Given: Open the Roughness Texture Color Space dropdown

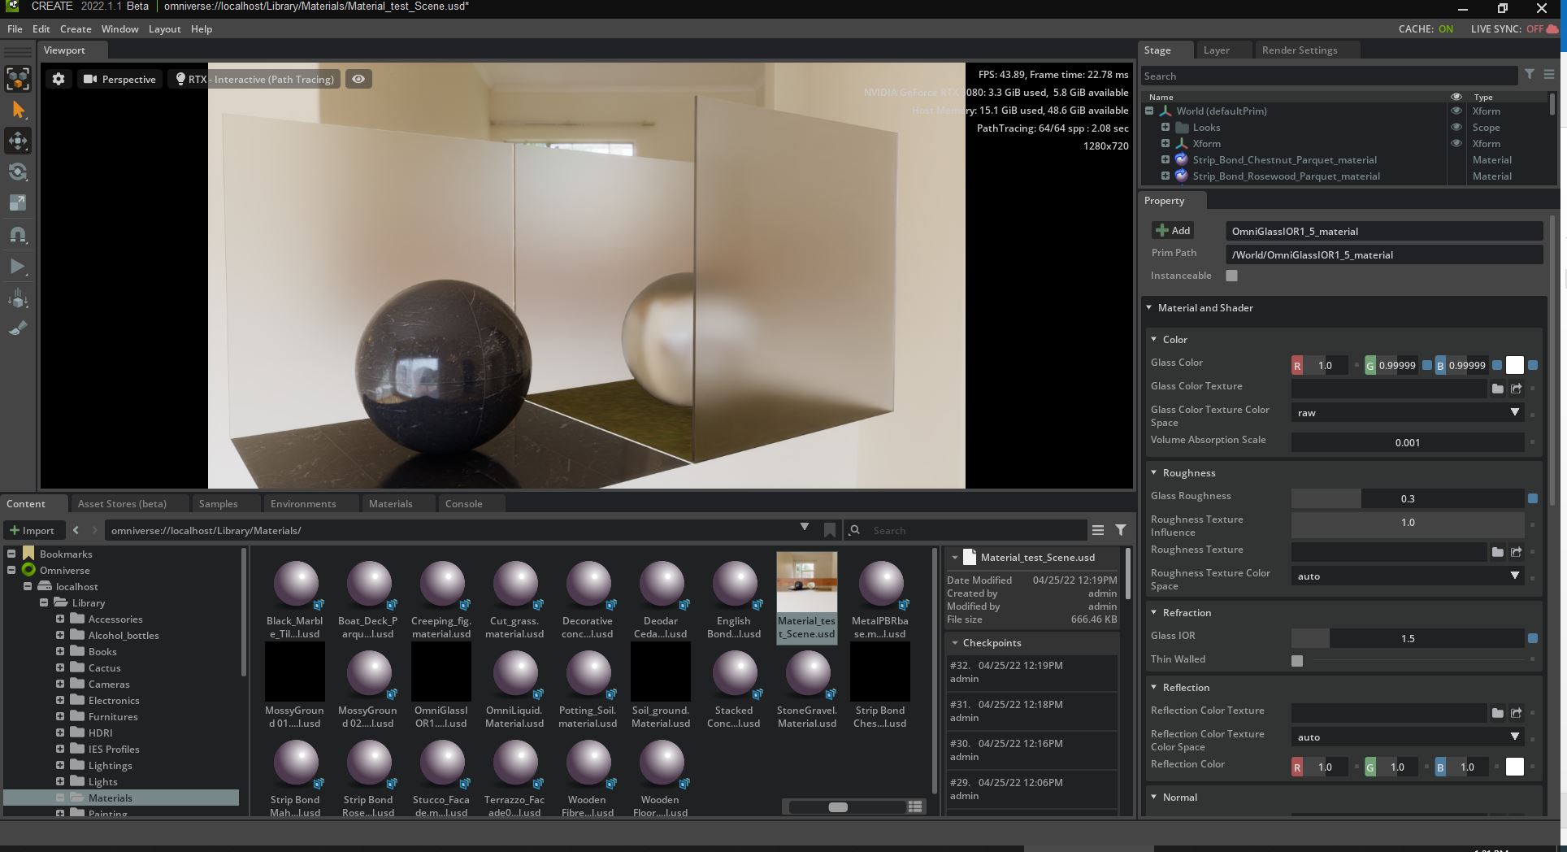Looking at the screenshot, I should tap(1513, 576).
